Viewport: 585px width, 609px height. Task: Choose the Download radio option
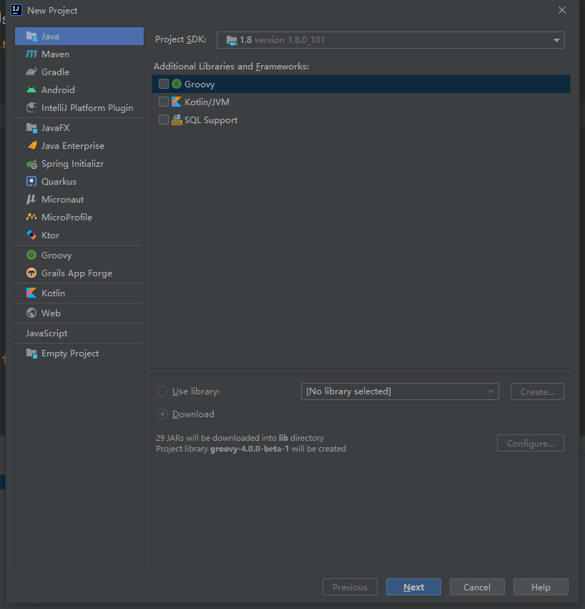(162, 414)
